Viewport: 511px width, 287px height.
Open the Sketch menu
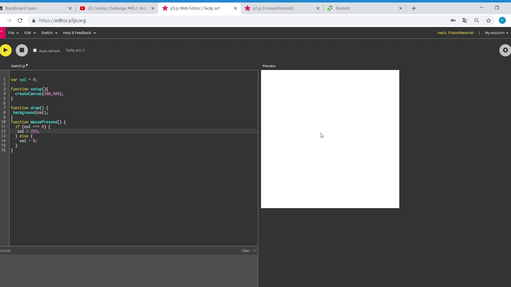(x=49, y=33)
